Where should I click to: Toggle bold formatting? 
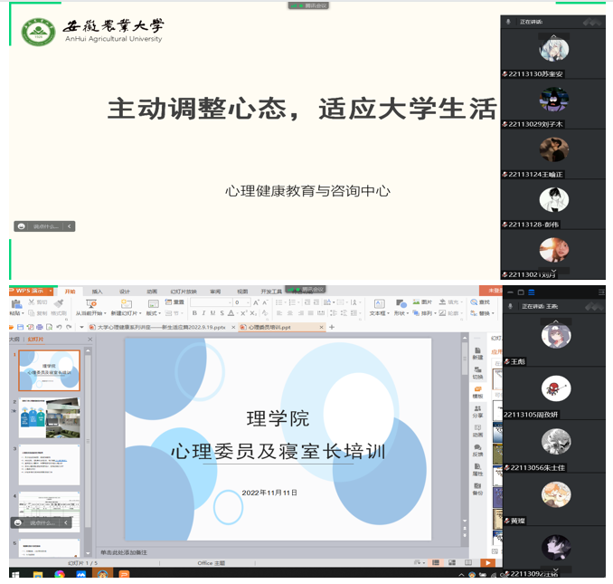pos(193,313)
